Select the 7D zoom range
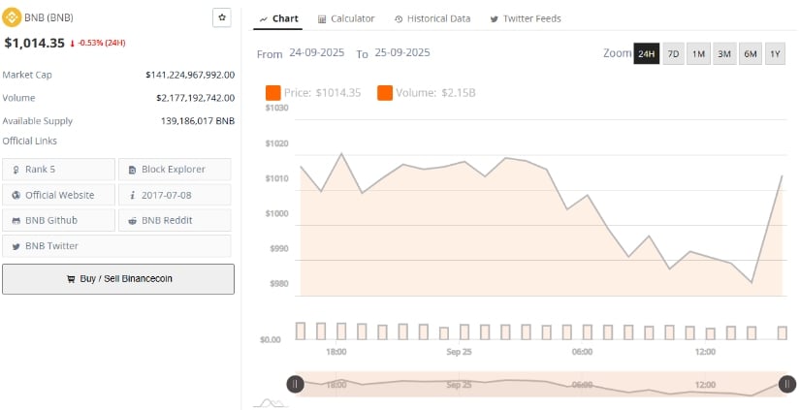The height and width of the screenshot is (410, 800). (673, 53)
